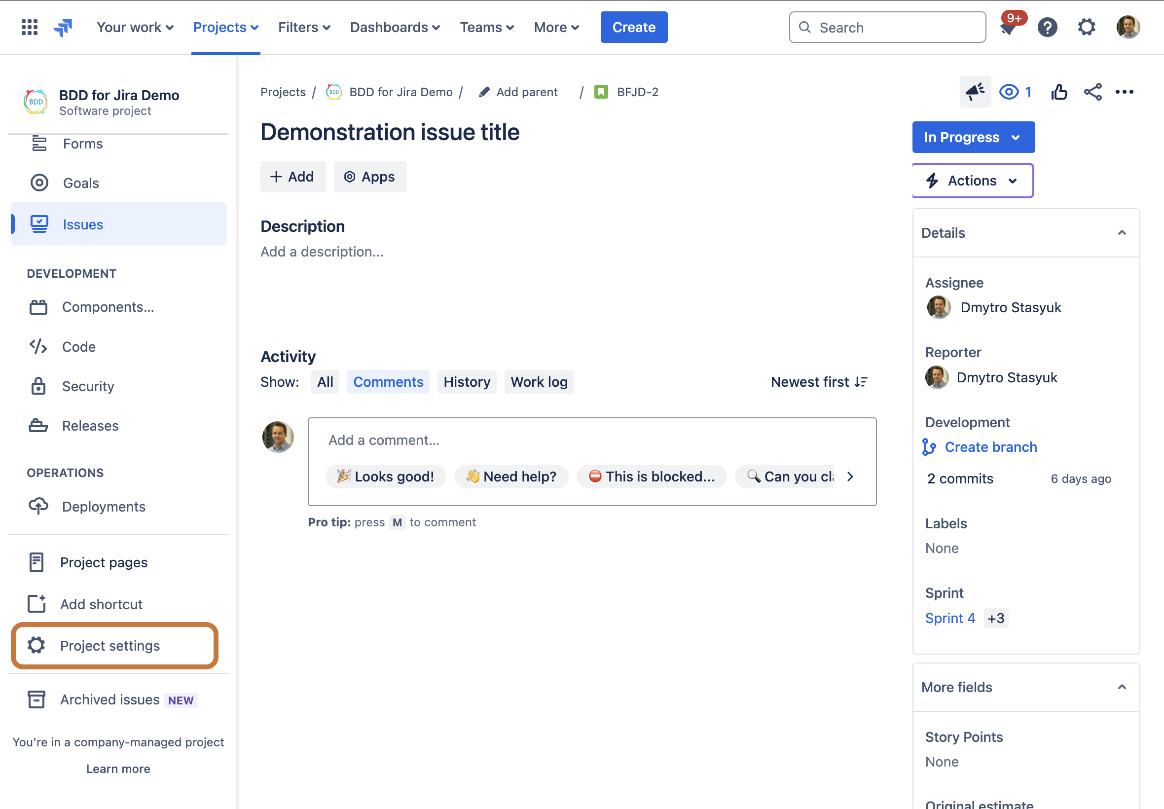Screen dimensions: 1164x809
Task: Open the Filters dropdown menu
Action: 304,27
